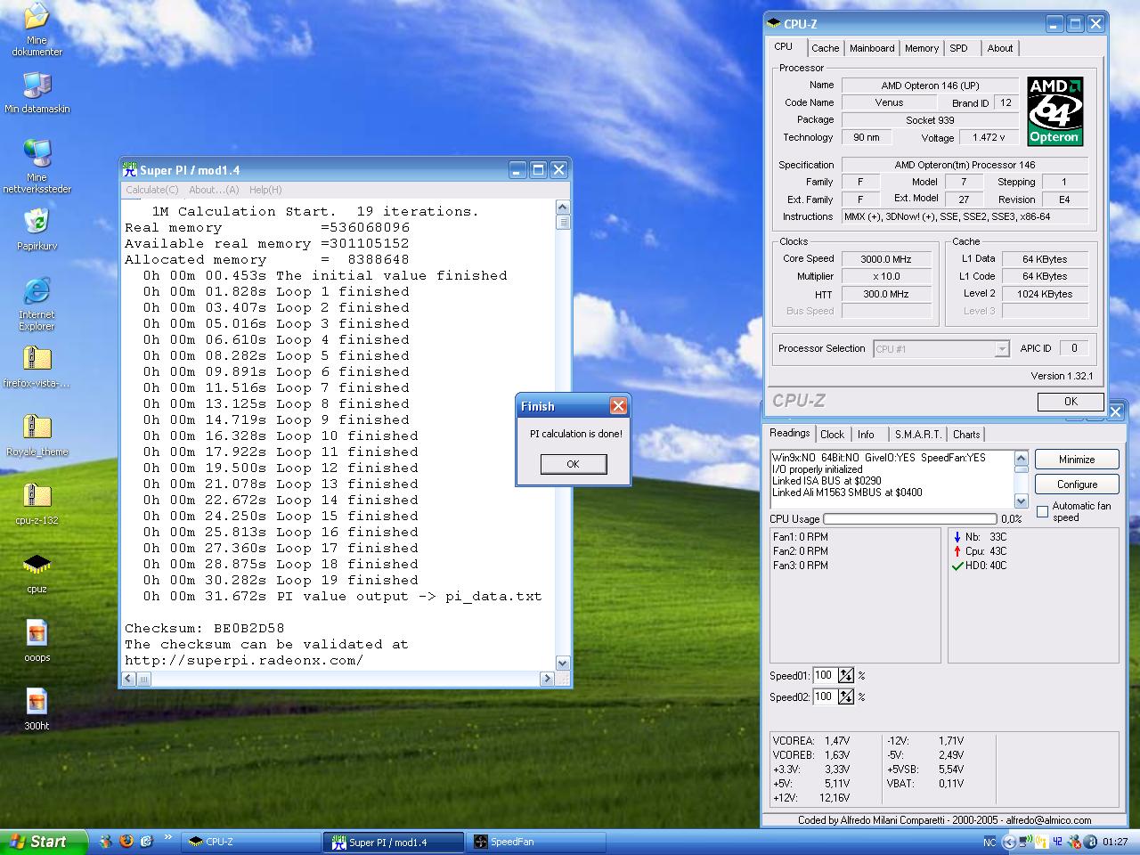Image resolution: width=1140 pixels, height=855 pixels.
Task: Click Super PI title bar app icon
Action: pos(130,170)
